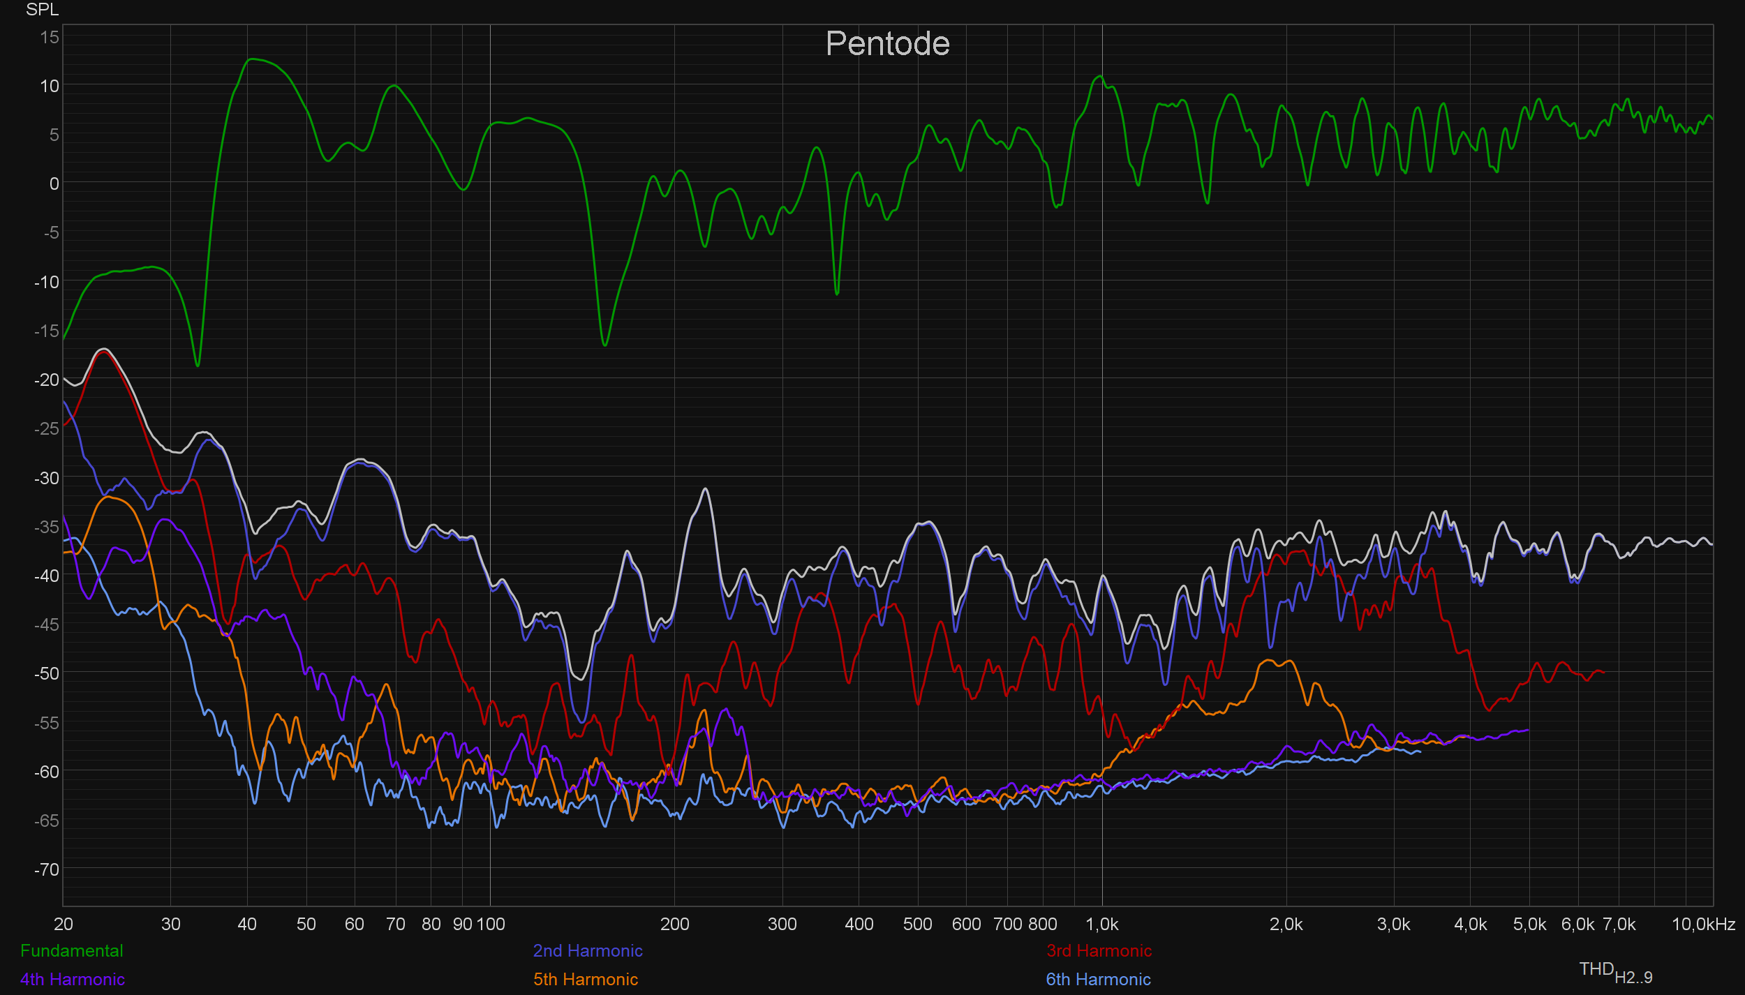Click the SPL axis label

(42, 10)
